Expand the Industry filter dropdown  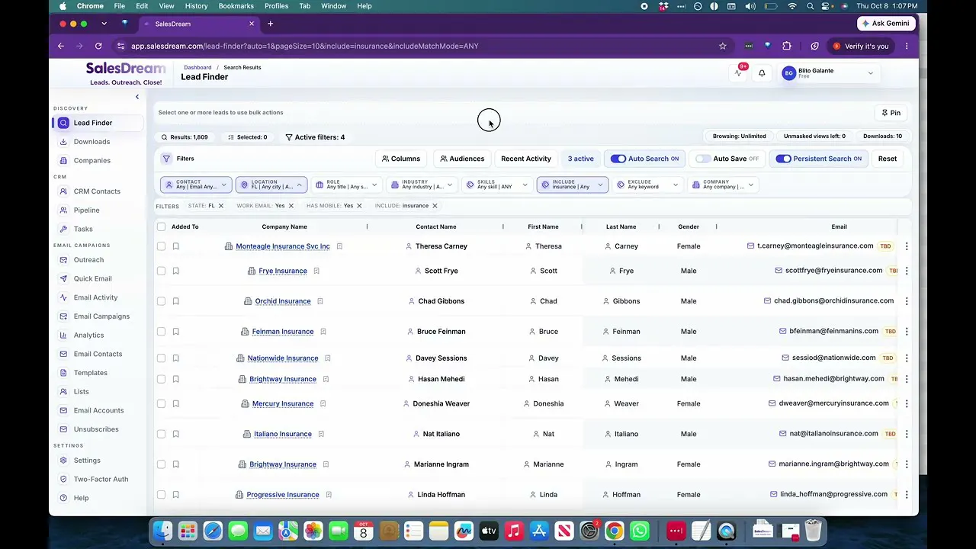(422, 185)
